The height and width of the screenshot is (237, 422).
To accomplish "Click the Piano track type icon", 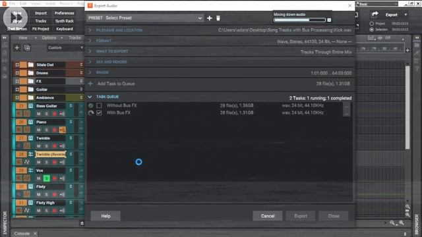I will (x=31, y=122).
